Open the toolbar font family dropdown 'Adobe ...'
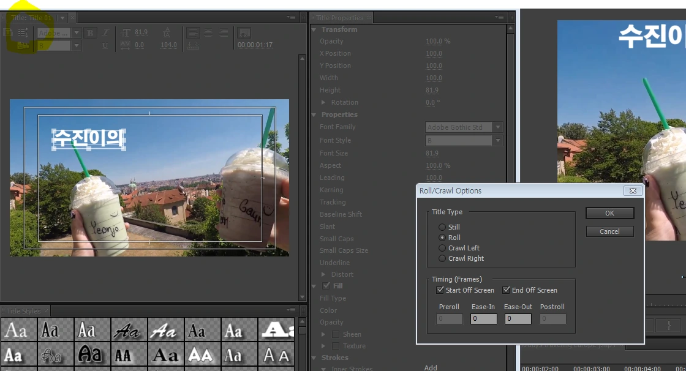Viewport: 686px width, 371px height. (77, 33)
